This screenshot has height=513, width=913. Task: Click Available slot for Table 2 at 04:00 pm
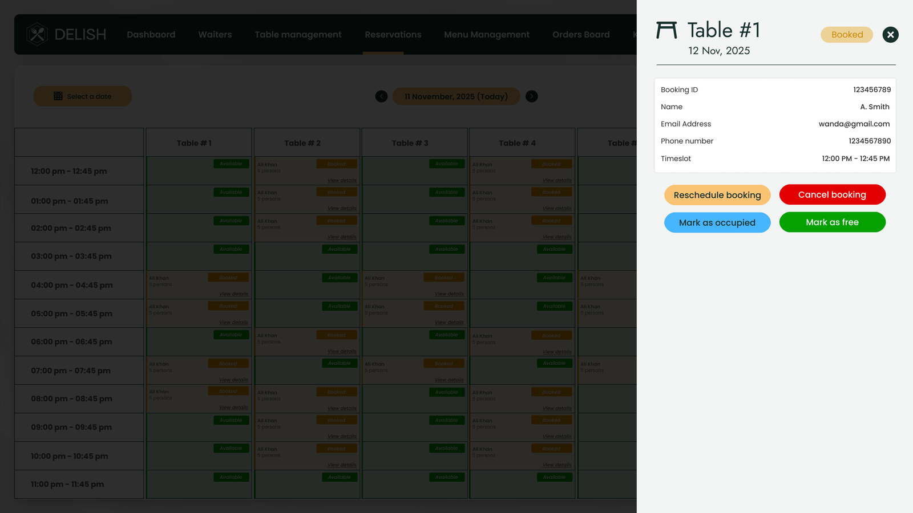coord(340,278)
